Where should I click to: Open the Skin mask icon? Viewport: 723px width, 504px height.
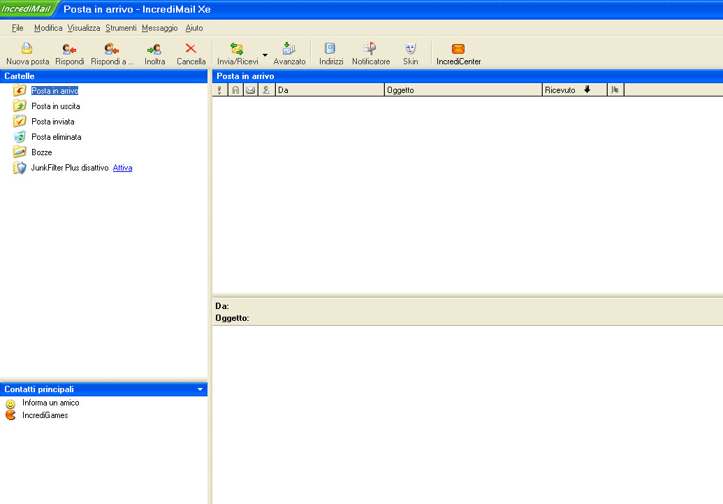coord(410,48)
